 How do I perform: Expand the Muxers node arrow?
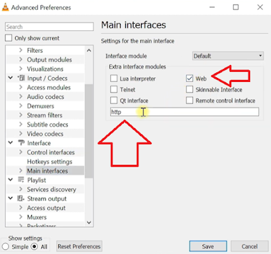21,217
